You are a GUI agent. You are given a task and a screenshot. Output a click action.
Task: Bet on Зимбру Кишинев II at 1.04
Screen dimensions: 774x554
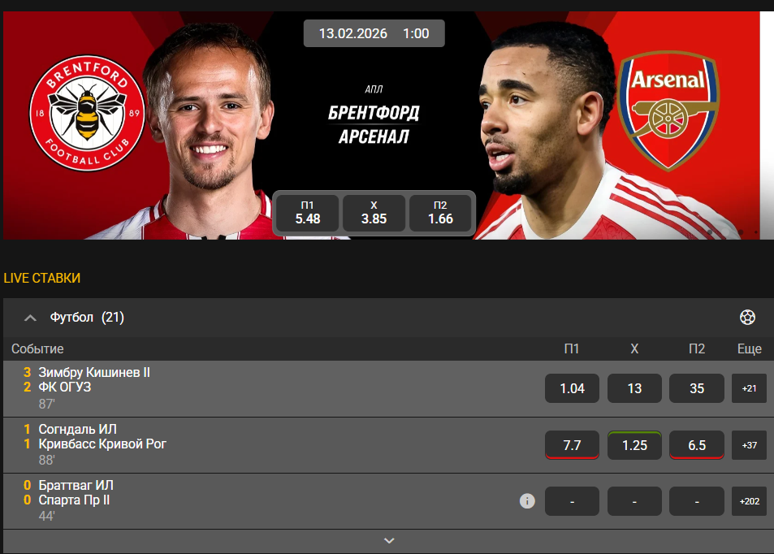pyautogui.click(x=572, y=388)
